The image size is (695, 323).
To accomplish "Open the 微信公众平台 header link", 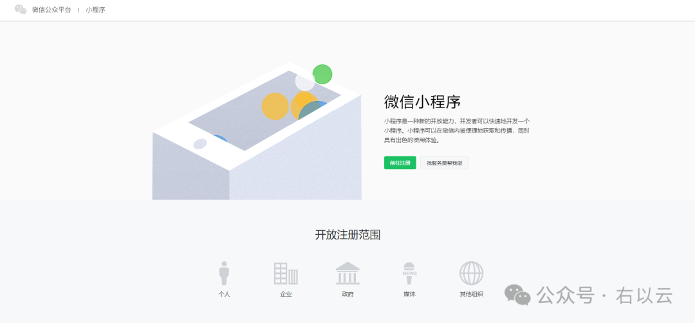I will pos(51,10).
